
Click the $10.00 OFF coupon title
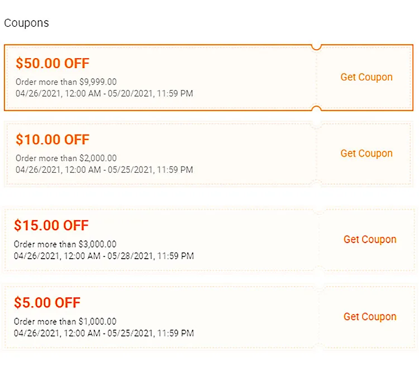click(x=53, y=139)
